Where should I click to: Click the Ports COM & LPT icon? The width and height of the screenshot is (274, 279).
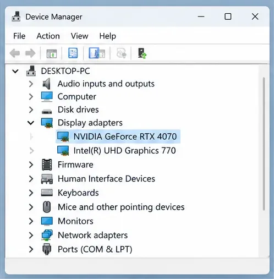pyautogui.click(x=47, y=249)
